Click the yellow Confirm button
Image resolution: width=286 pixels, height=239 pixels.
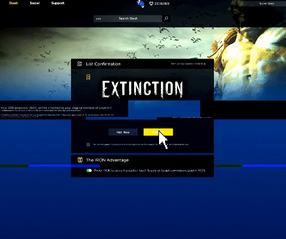[x=158, y=132]
